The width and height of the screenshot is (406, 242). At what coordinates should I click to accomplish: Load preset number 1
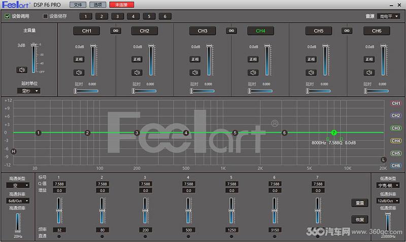pyautogui.click(x=86, y=16)
